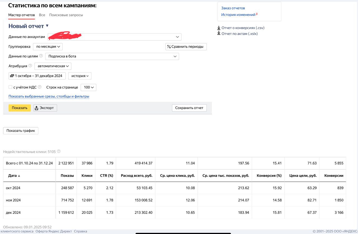Click the Экспорт button with share icon
The width and height of the screenshot is (358, 234).
tap(45, 108)
